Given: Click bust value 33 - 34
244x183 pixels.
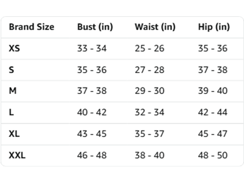Looking at the screenshot, I should (92, 48).
